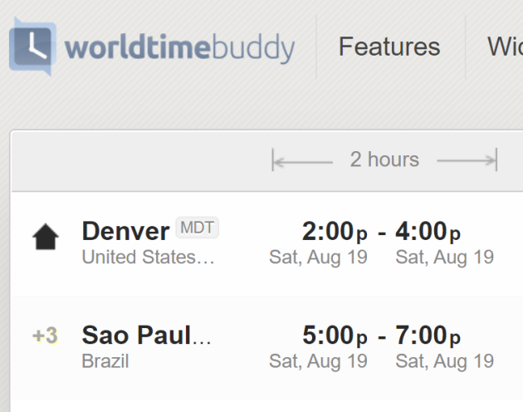Click Sao Paulo end time 7:00p
The width and height of the screenshot is (523, 412).
428,336
